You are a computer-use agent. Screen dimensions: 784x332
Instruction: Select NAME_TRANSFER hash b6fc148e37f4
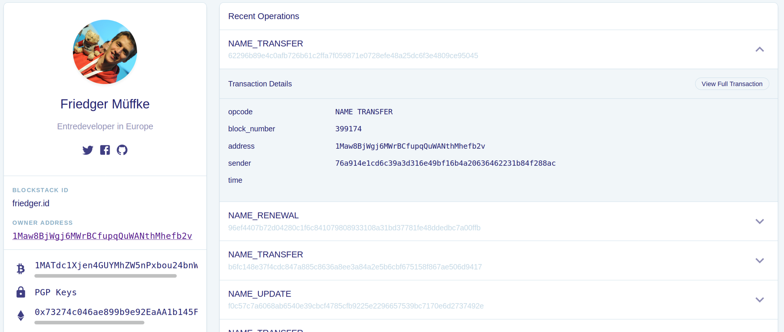(x=355, y=267)
